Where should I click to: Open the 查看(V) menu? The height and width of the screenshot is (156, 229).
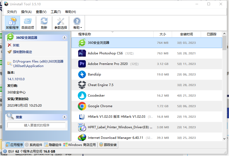click(41, 12)
